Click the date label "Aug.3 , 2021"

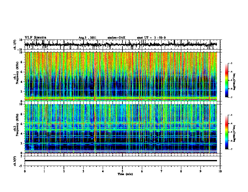coord(87,38)
